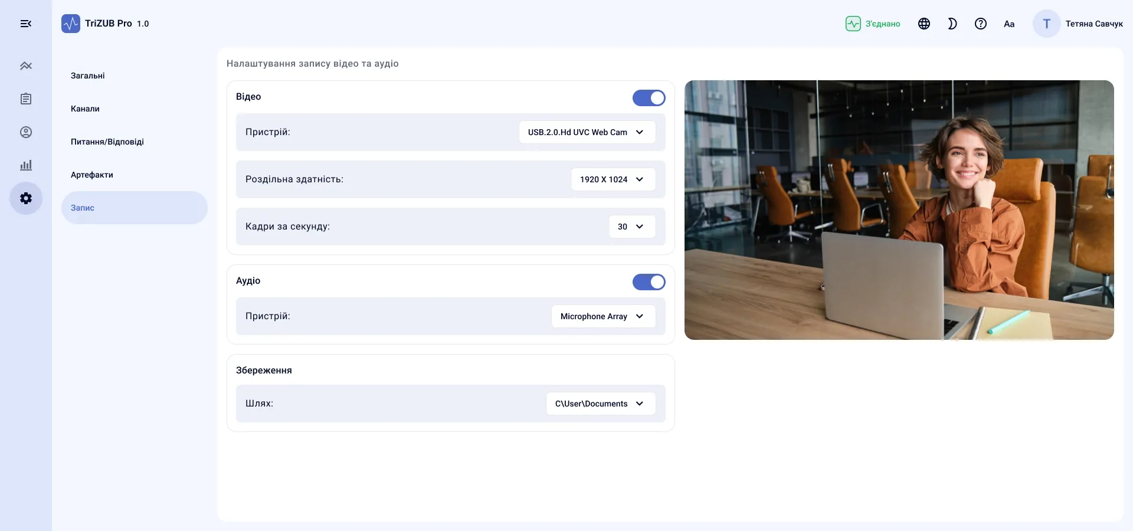This screenshot has width=1133, height=531.
Task: Open the help question mark icon
Action: click(981, 24)
